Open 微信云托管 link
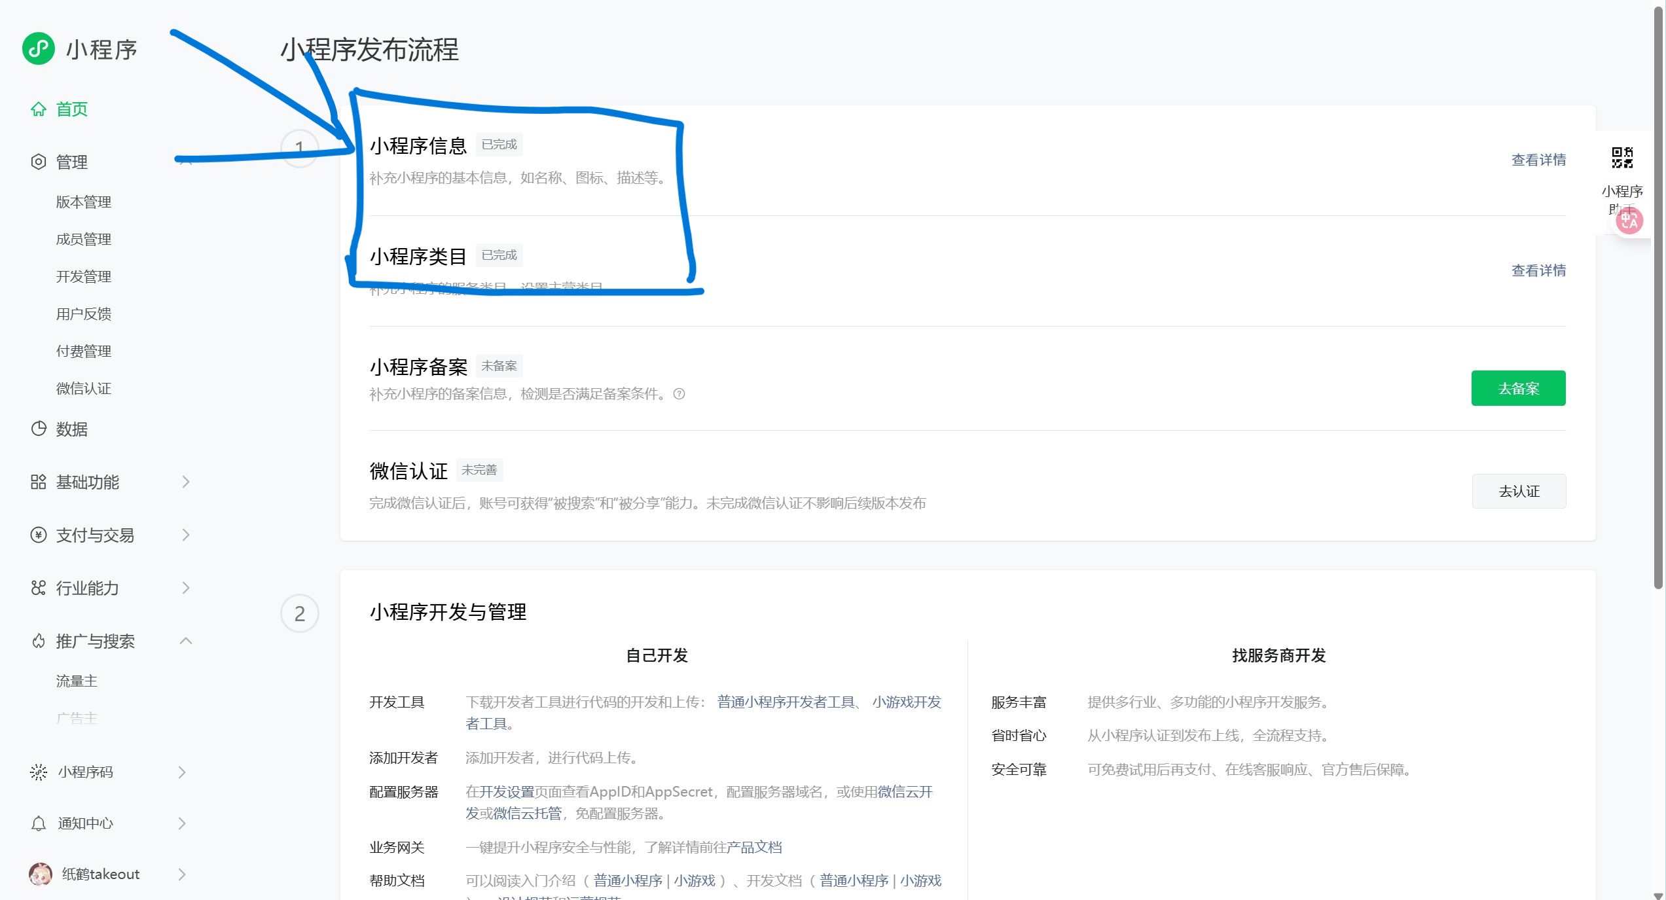Screen dimensions: 1666x900 pos(527,814)
